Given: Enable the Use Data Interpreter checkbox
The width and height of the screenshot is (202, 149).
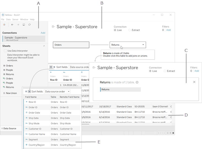Looking at the screenshot, I should click(x=5, y=51).
